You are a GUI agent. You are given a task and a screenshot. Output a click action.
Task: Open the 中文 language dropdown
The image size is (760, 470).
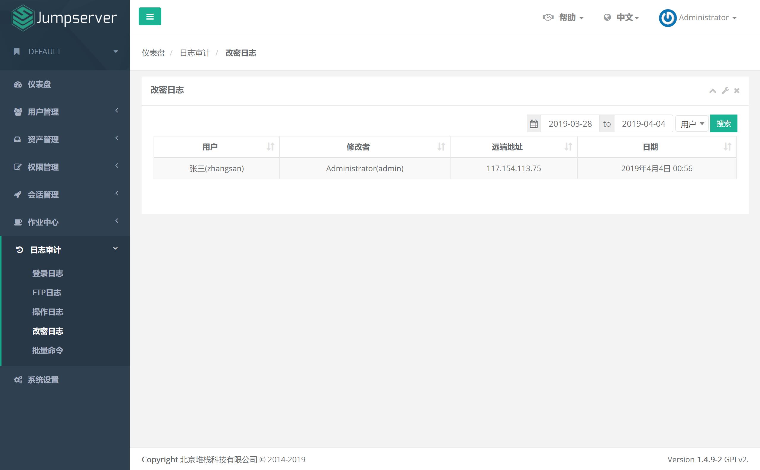point(628,18)
